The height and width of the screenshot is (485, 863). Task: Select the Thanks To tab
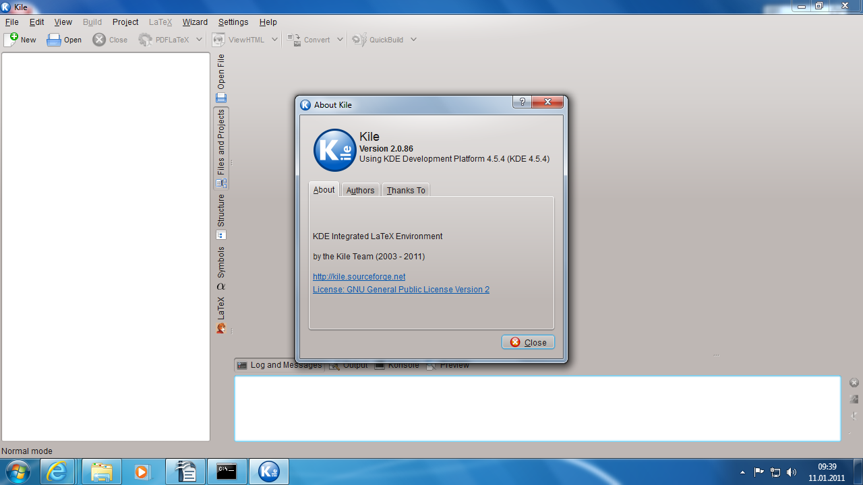coord(405,190)
